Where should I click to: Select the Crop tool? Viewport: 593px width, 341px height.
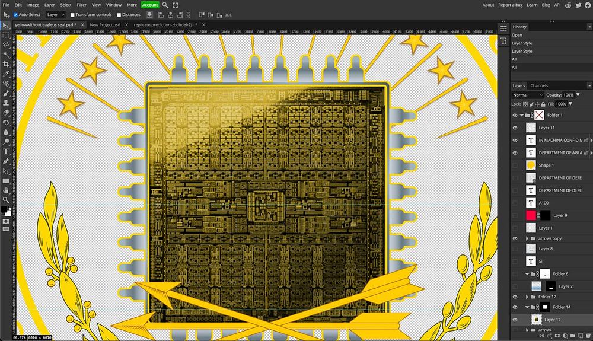6,65
